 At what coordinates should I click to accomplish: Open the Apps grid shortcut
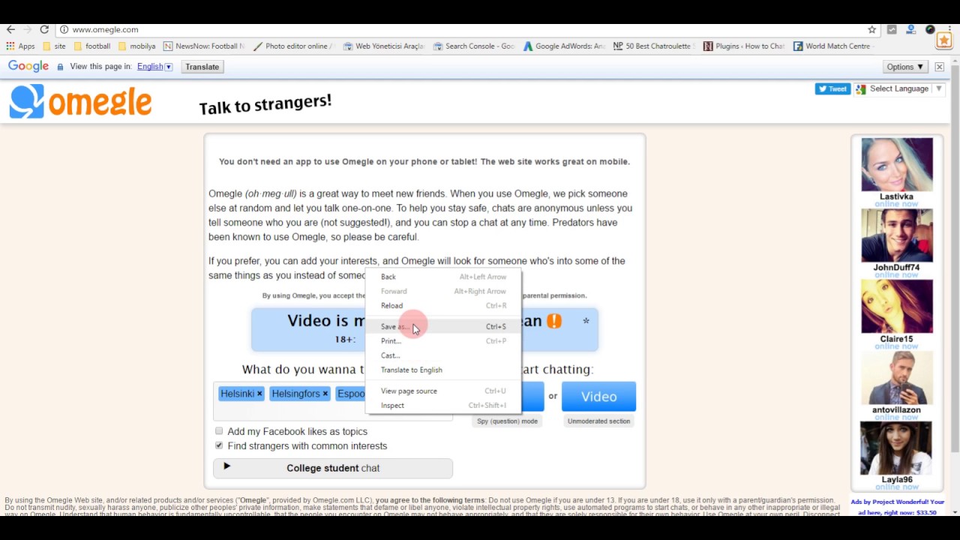[20, 46]
